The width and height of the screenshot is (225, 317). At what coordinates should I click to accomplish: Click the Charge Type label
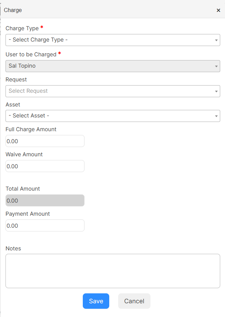(x=22, y=28)
